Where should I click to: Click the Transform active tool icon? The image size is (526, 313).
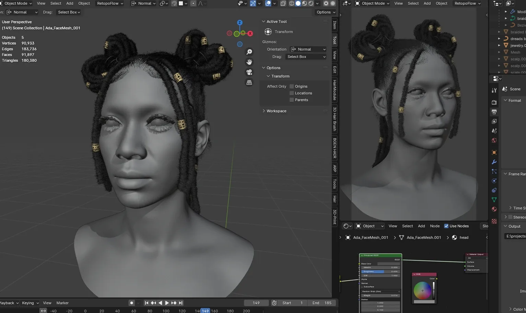268,32
